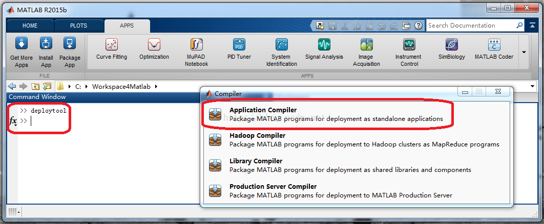544x224 pixels.
Task: Select the APPS tab
Action: click(x=127, y=26)
